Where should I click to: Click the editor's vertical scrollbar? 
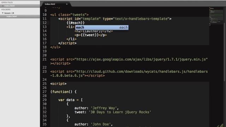tap(225, 52)
